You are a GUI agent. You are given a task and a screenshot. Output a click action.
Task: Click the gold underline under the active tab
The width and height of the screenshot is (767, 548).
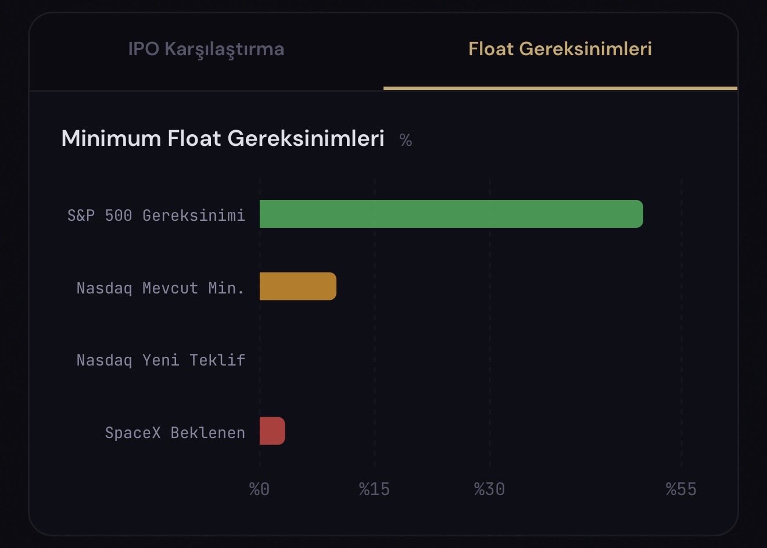(x=560, y=88)
